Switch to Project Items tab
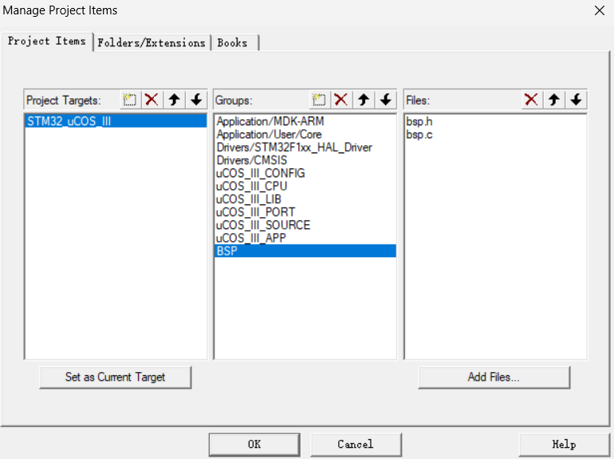614x459 pixels. pos(46,42)
